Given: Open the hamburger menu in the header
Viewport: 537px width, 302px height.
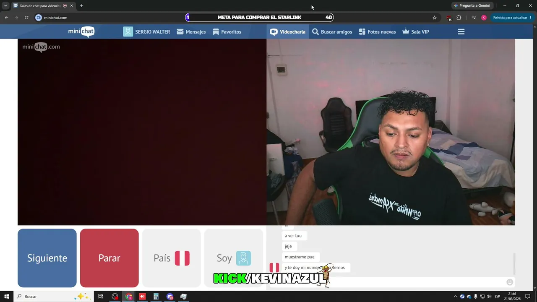Looking at the screenshot, I should pos(461,32).
